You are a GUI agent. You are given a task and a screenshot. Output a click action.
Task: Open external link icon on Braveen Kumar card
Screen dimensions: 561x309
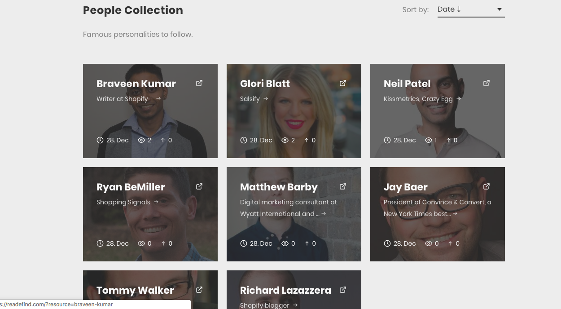click(199, 83)
